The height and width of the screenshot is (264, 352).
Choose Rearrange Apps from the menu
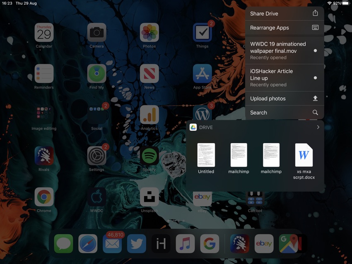(x=284, y=28)
